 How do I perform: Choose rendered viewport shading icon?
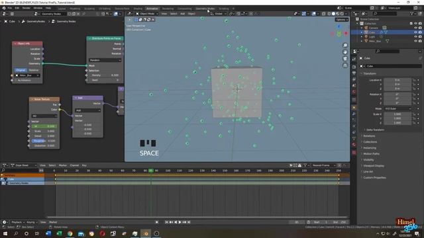click(342, 14)
